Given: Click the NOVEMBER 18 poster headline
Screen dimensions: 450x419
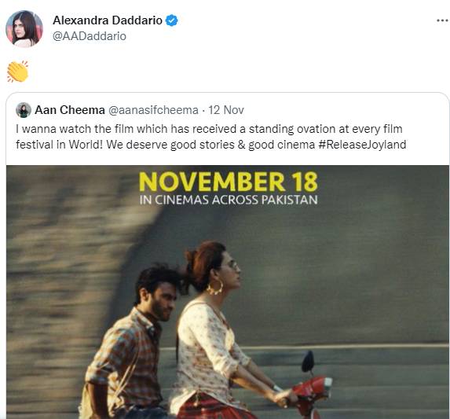Looking at the screenshot, I should pyautogui.click(x=229, y=182).
